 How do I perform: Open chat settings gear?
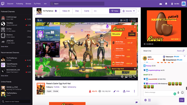click(x=145, y=100)
